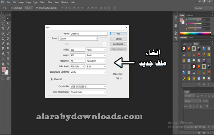
Task: Close the New dialog with X
Action: [x=126, y=27]
